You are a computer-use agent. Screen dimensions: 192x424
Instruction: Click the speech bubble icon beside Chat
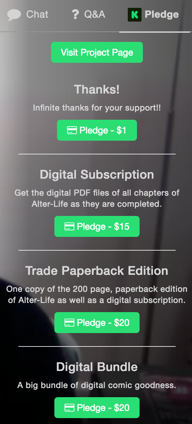point(14,15)
